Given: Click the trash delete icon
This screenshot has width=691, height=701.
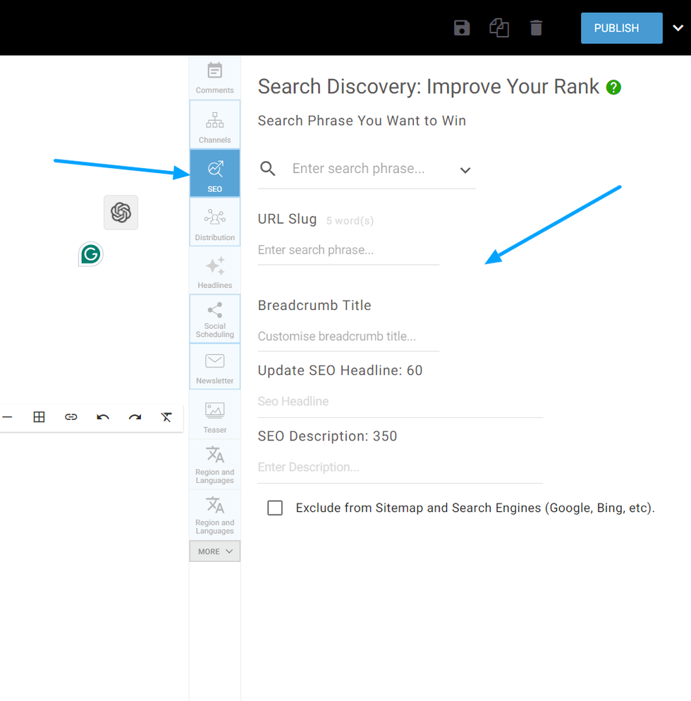Looking at the screenshot, I should point(537,28).
